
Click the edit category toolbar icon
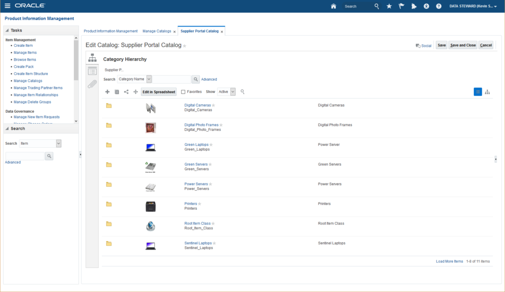coord(117,92)
